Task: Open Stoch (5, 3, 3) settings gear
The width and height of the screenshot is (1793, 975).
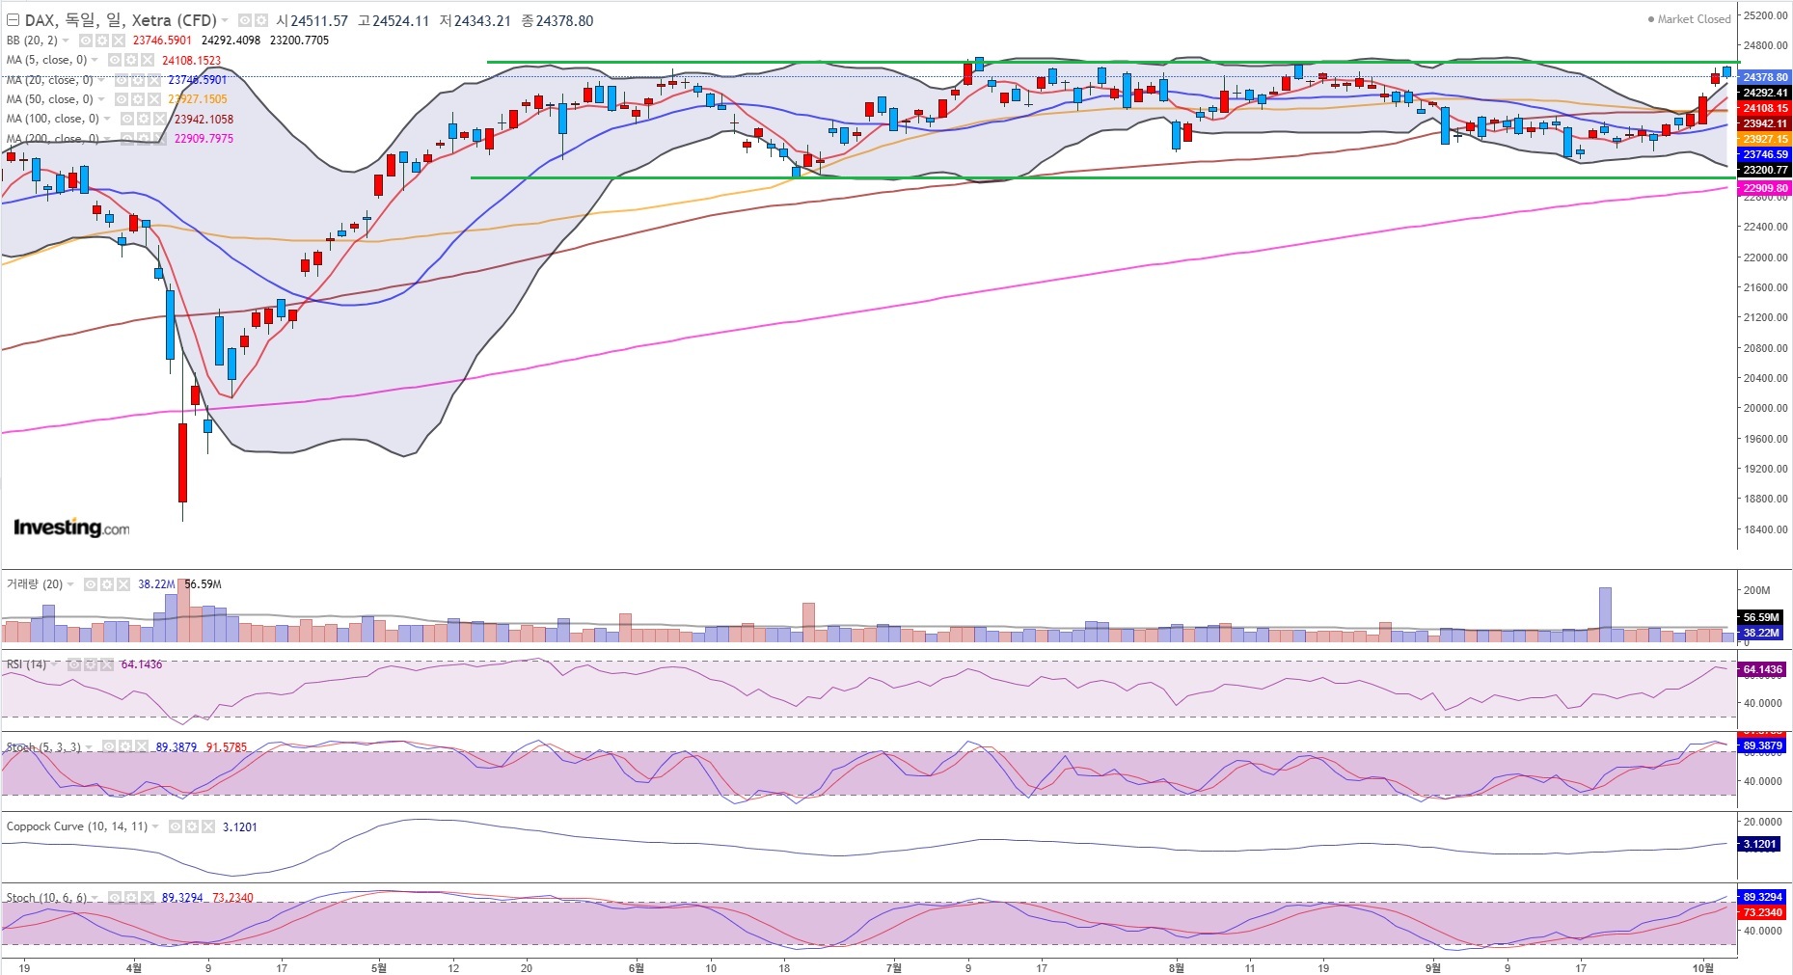Action: tap(125, 747)
